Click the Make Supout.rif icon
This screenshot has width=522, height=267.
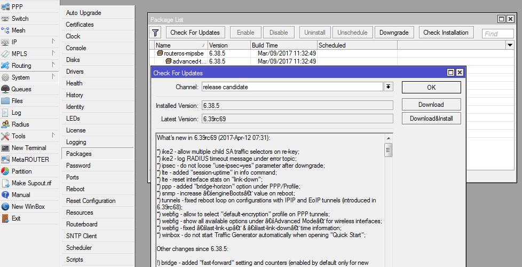point(5,183)
